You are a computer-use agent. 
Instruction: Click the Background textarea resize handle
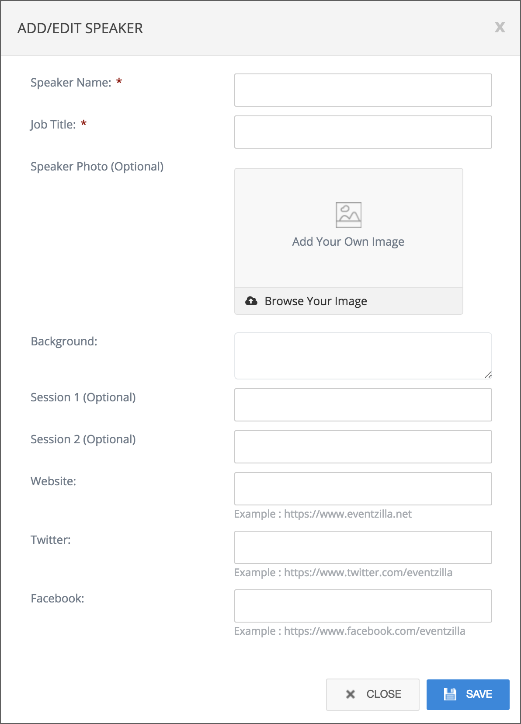[x=488, y=375]
